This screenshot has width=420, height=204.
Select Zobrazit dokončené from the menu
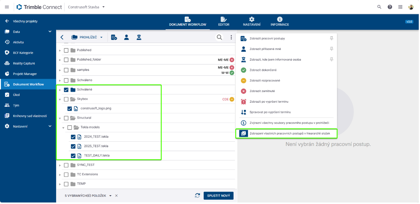(x=263, y=70)
